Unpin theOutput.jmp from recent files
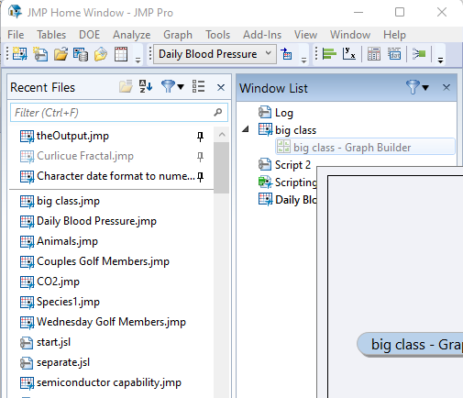463x398 pixels. coord(200,137)
